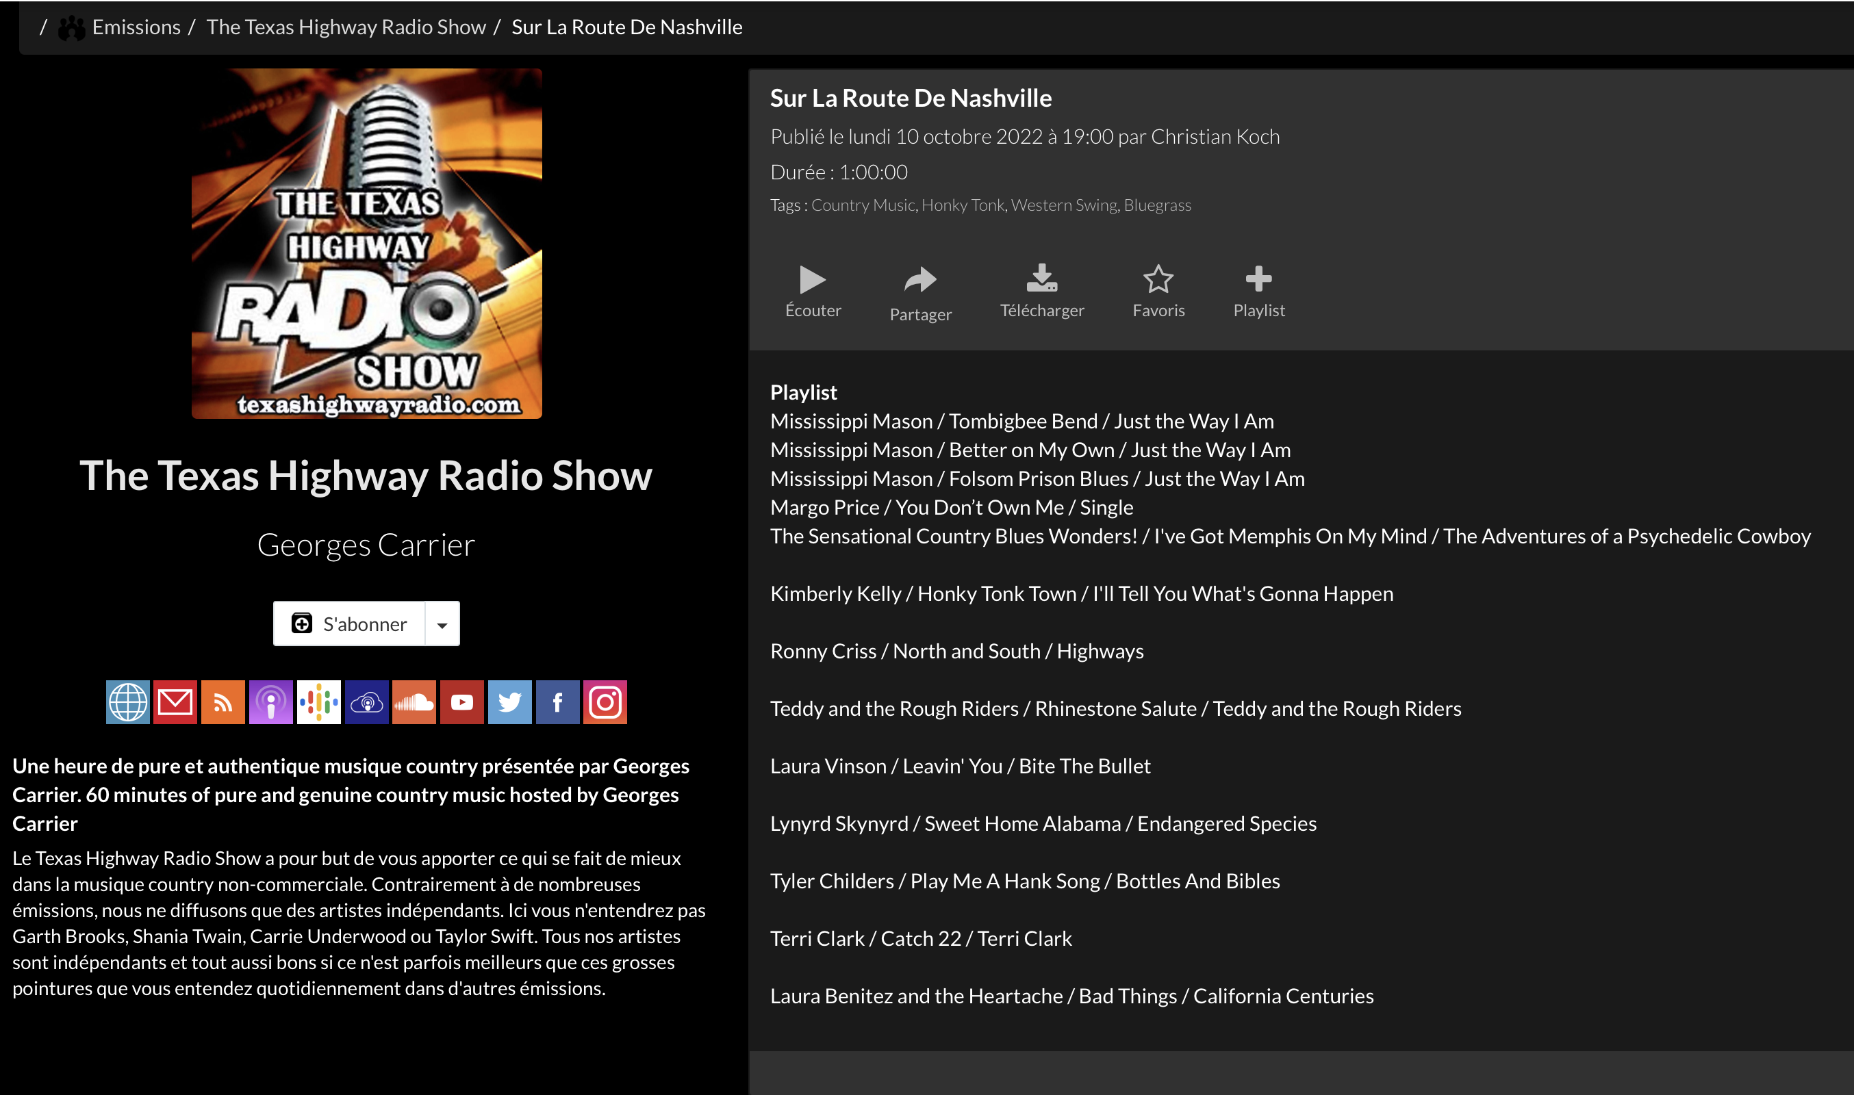Click the Emissions breadcrumb people icon
This screenshot has width=1854, height=1095.
[72, 28]
